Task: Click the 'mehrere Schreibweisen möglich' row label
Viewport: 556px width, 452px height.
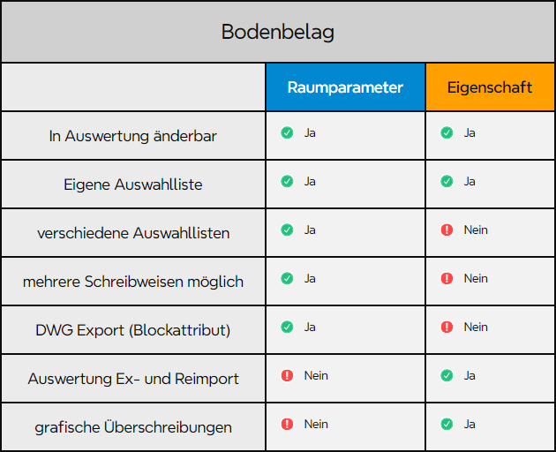Action: [x=133, y=282]
